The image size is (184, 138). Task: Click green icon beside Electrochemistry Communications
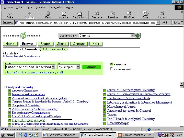click(9, 113)
